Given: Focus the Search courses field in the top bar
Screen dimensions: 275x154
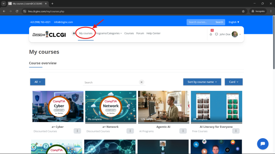Looking at the screenshot, I should point(200,22).
